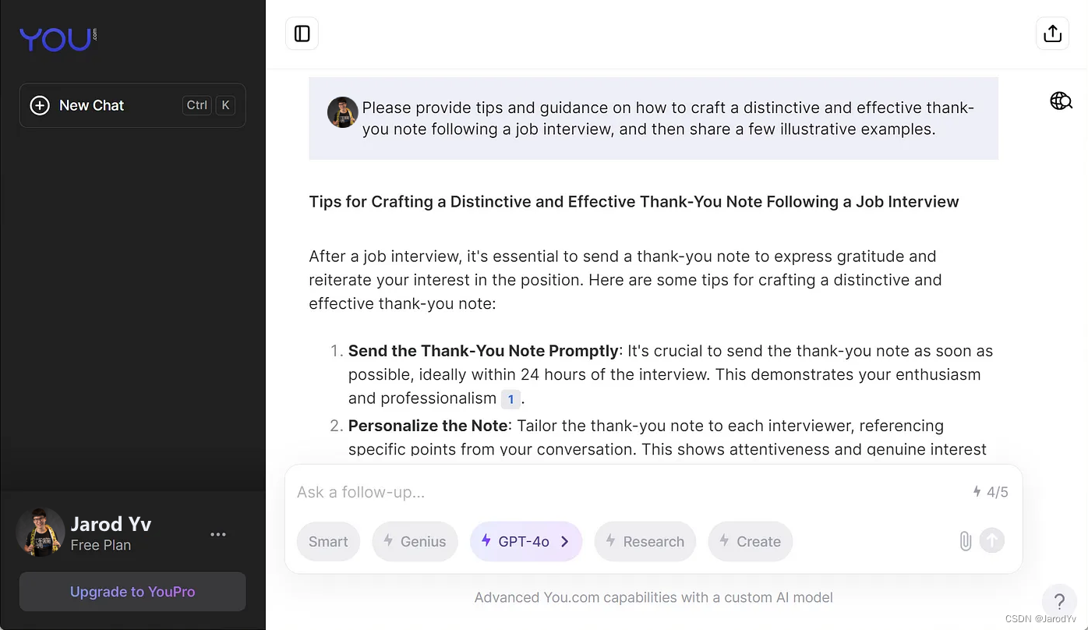The image size is (1088, 630).
Task: Open the three-dot account menu
Action: pyautogui.click(x=218, y=534)
